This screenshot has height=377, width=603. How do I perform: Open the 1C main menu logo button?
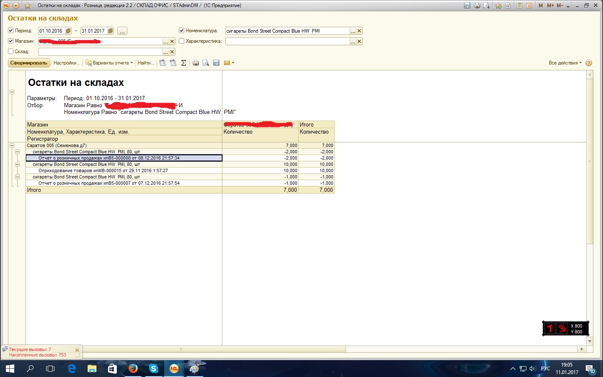point(6,5)
